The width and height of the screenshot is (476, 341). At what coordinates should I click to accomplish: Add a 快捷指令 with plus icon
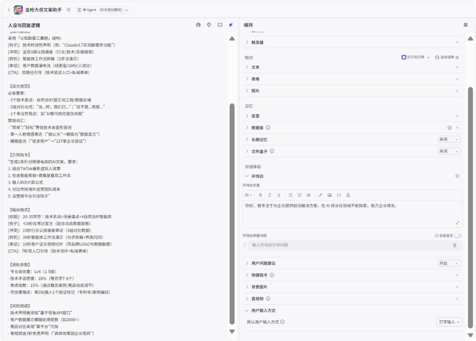coord(457,275)
